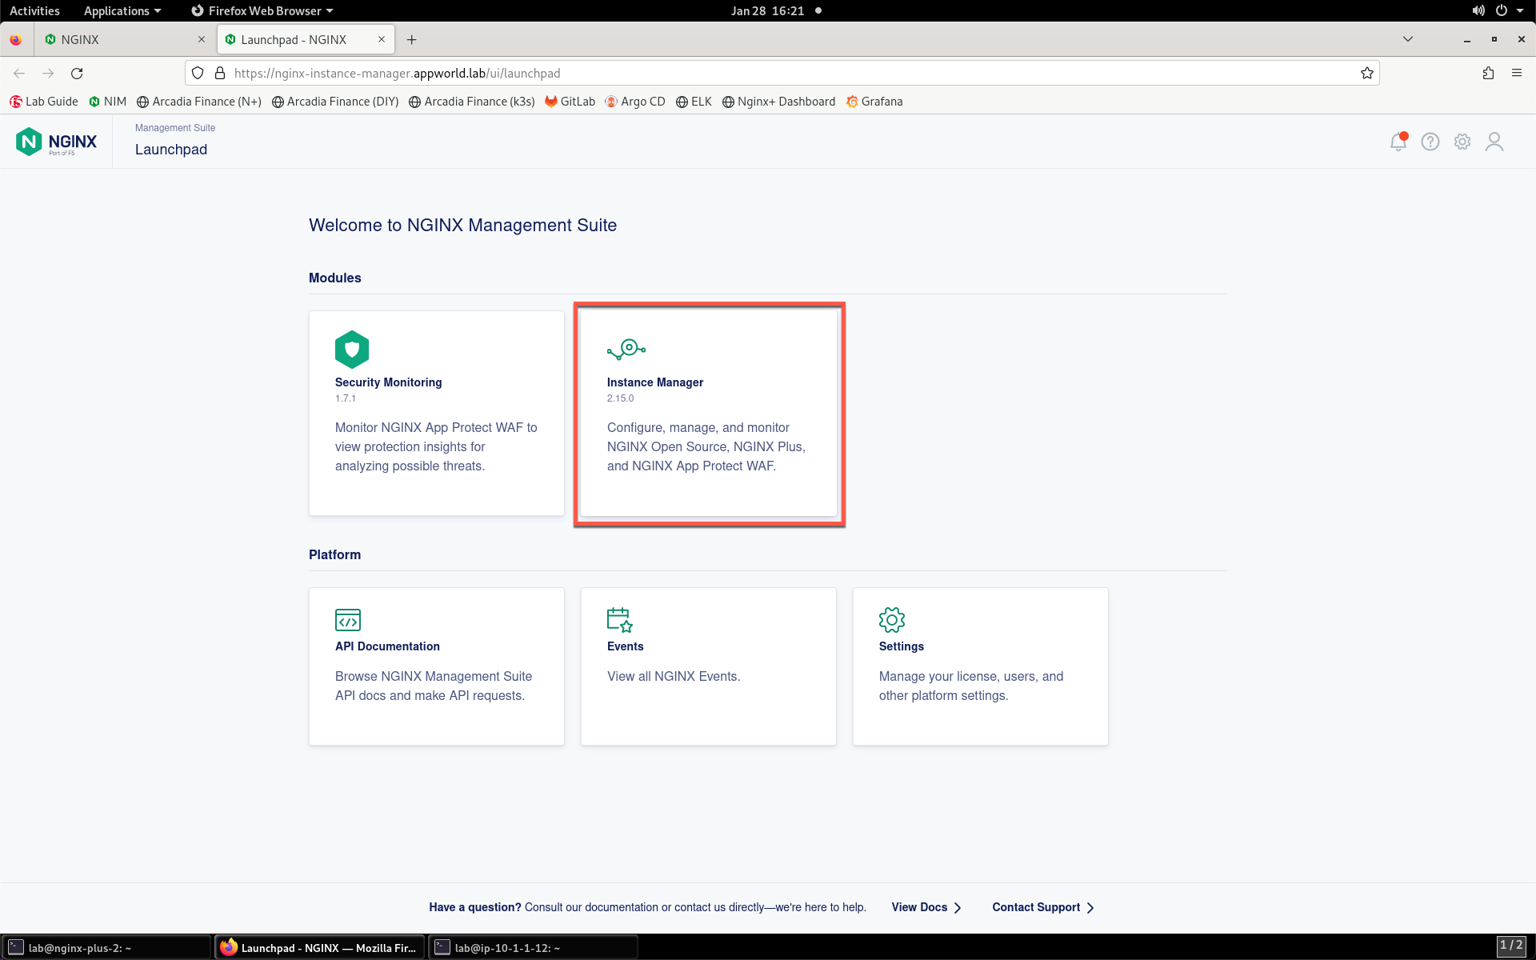Click the Instance Manager module icon
The width and height of the screenshot is (1536, 960).
point(626,349)
